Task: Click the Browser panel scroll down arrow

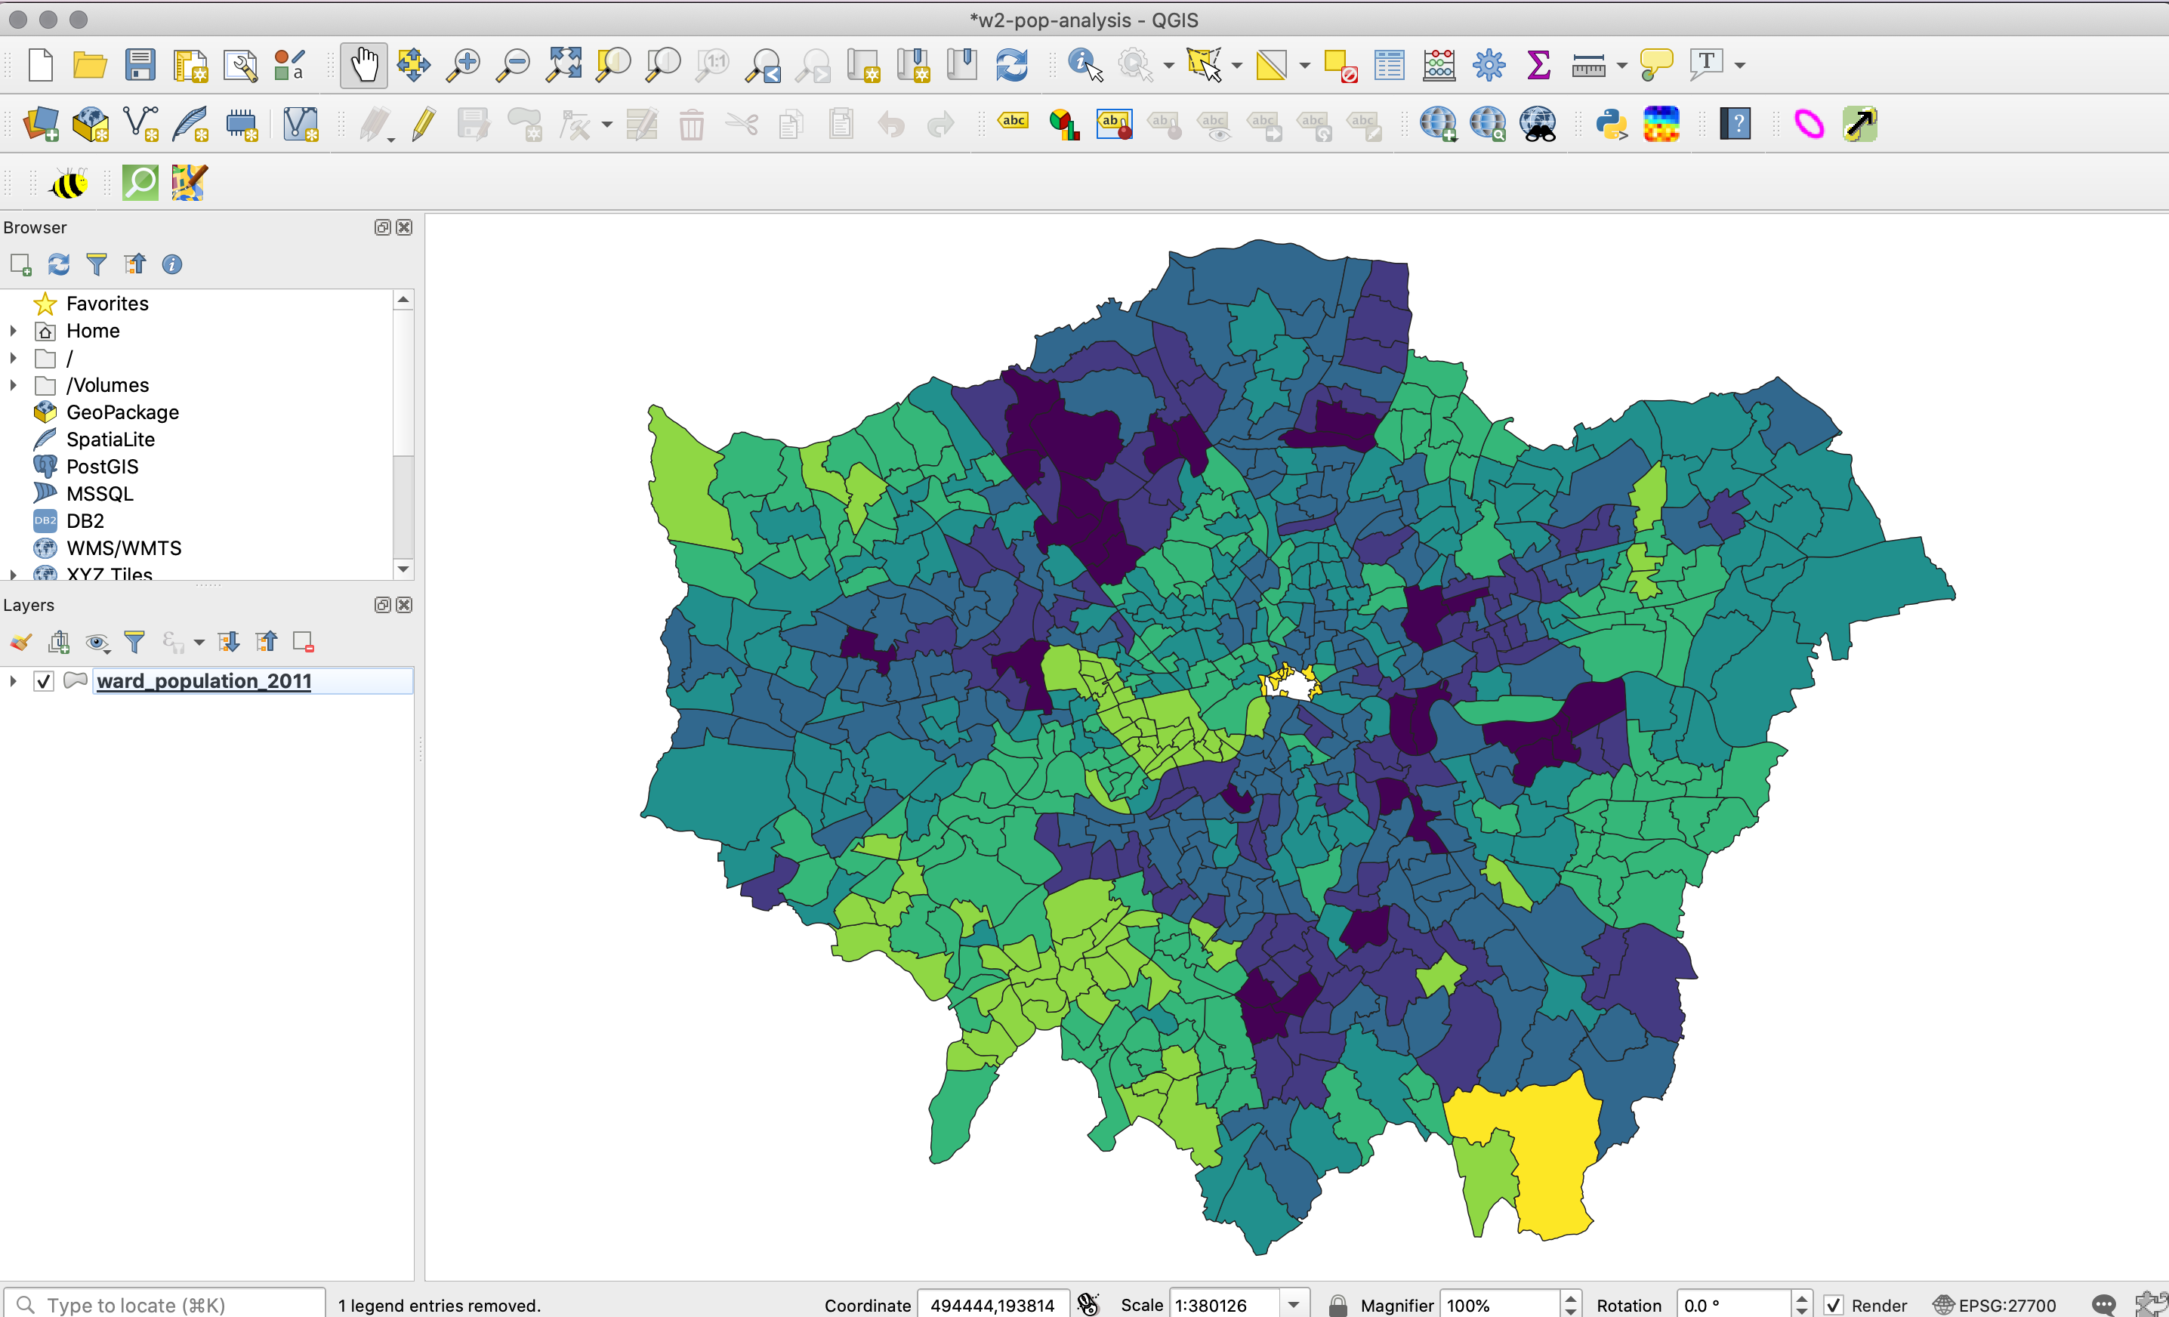Action: tap(403, 569)
